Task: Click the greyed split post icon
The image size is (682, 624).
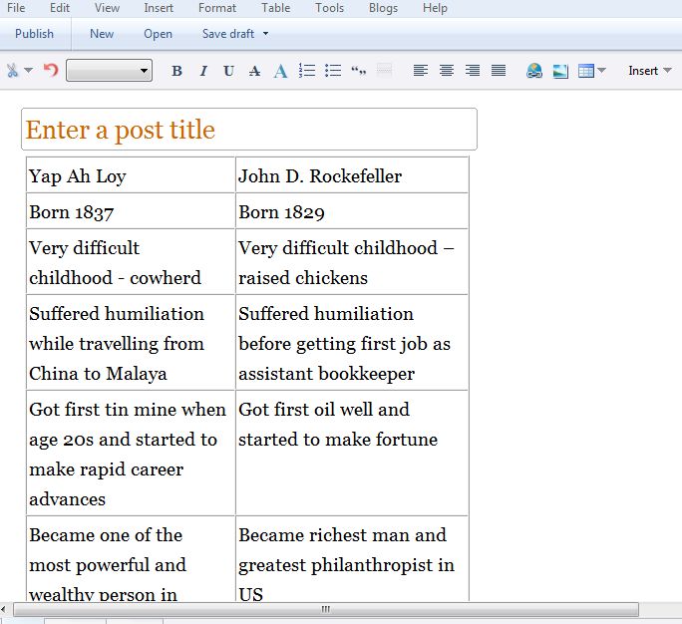Action: pyautogui.click(x=384, y=70)
